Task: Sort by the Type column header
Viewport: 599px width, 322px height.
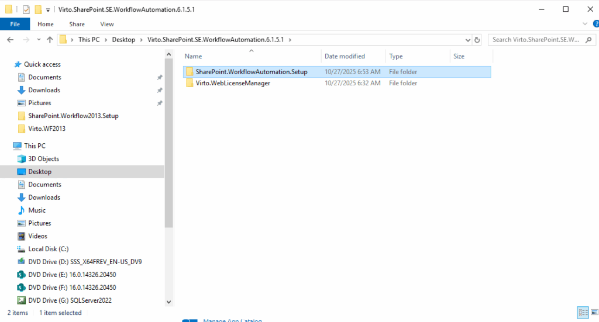Action: 396,56
